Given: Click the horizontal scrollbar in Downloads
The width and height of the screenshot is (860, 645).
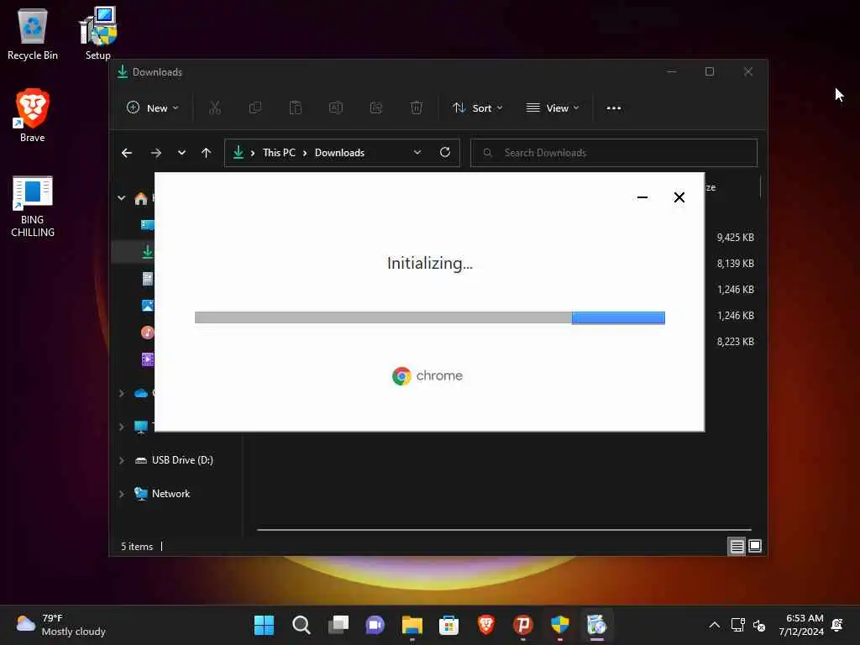Looking at the screenshot, I should click(504, 530).
